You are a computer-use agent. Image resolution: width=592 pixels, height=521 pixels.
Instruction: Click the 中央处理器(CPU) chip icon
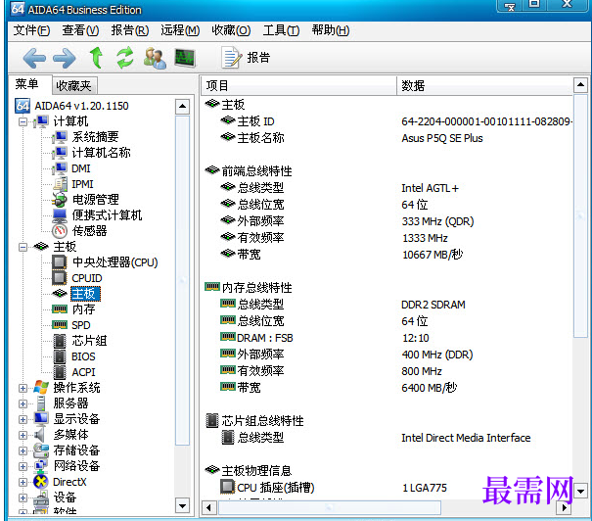pyautogui.click(x=60, y=262)
